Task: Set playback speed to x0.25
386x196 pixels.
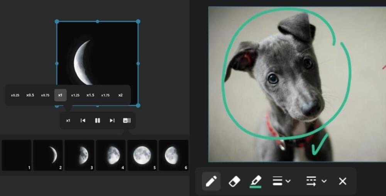Action: 15,95
